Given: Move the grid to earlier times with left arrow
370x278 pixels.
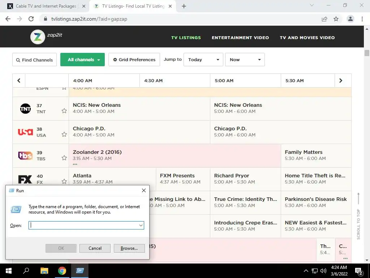Looking at the screenshot, I should tap(19, 81).
